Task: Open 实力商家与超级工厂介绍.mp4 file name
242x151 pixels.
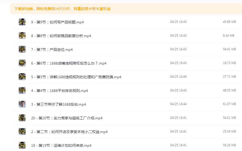Action: [x=67, y=118]
